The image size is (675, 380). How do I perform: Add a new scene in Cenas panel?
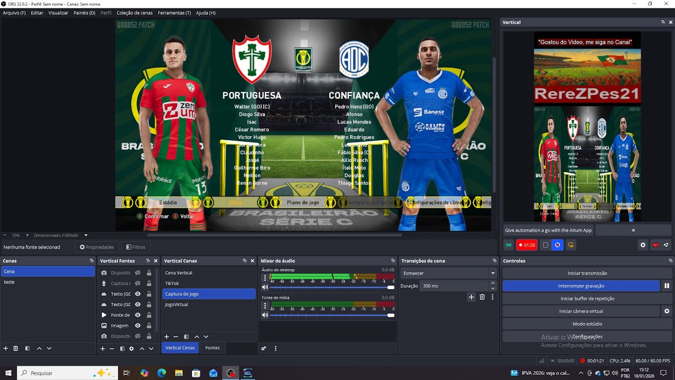pos(6,348)
